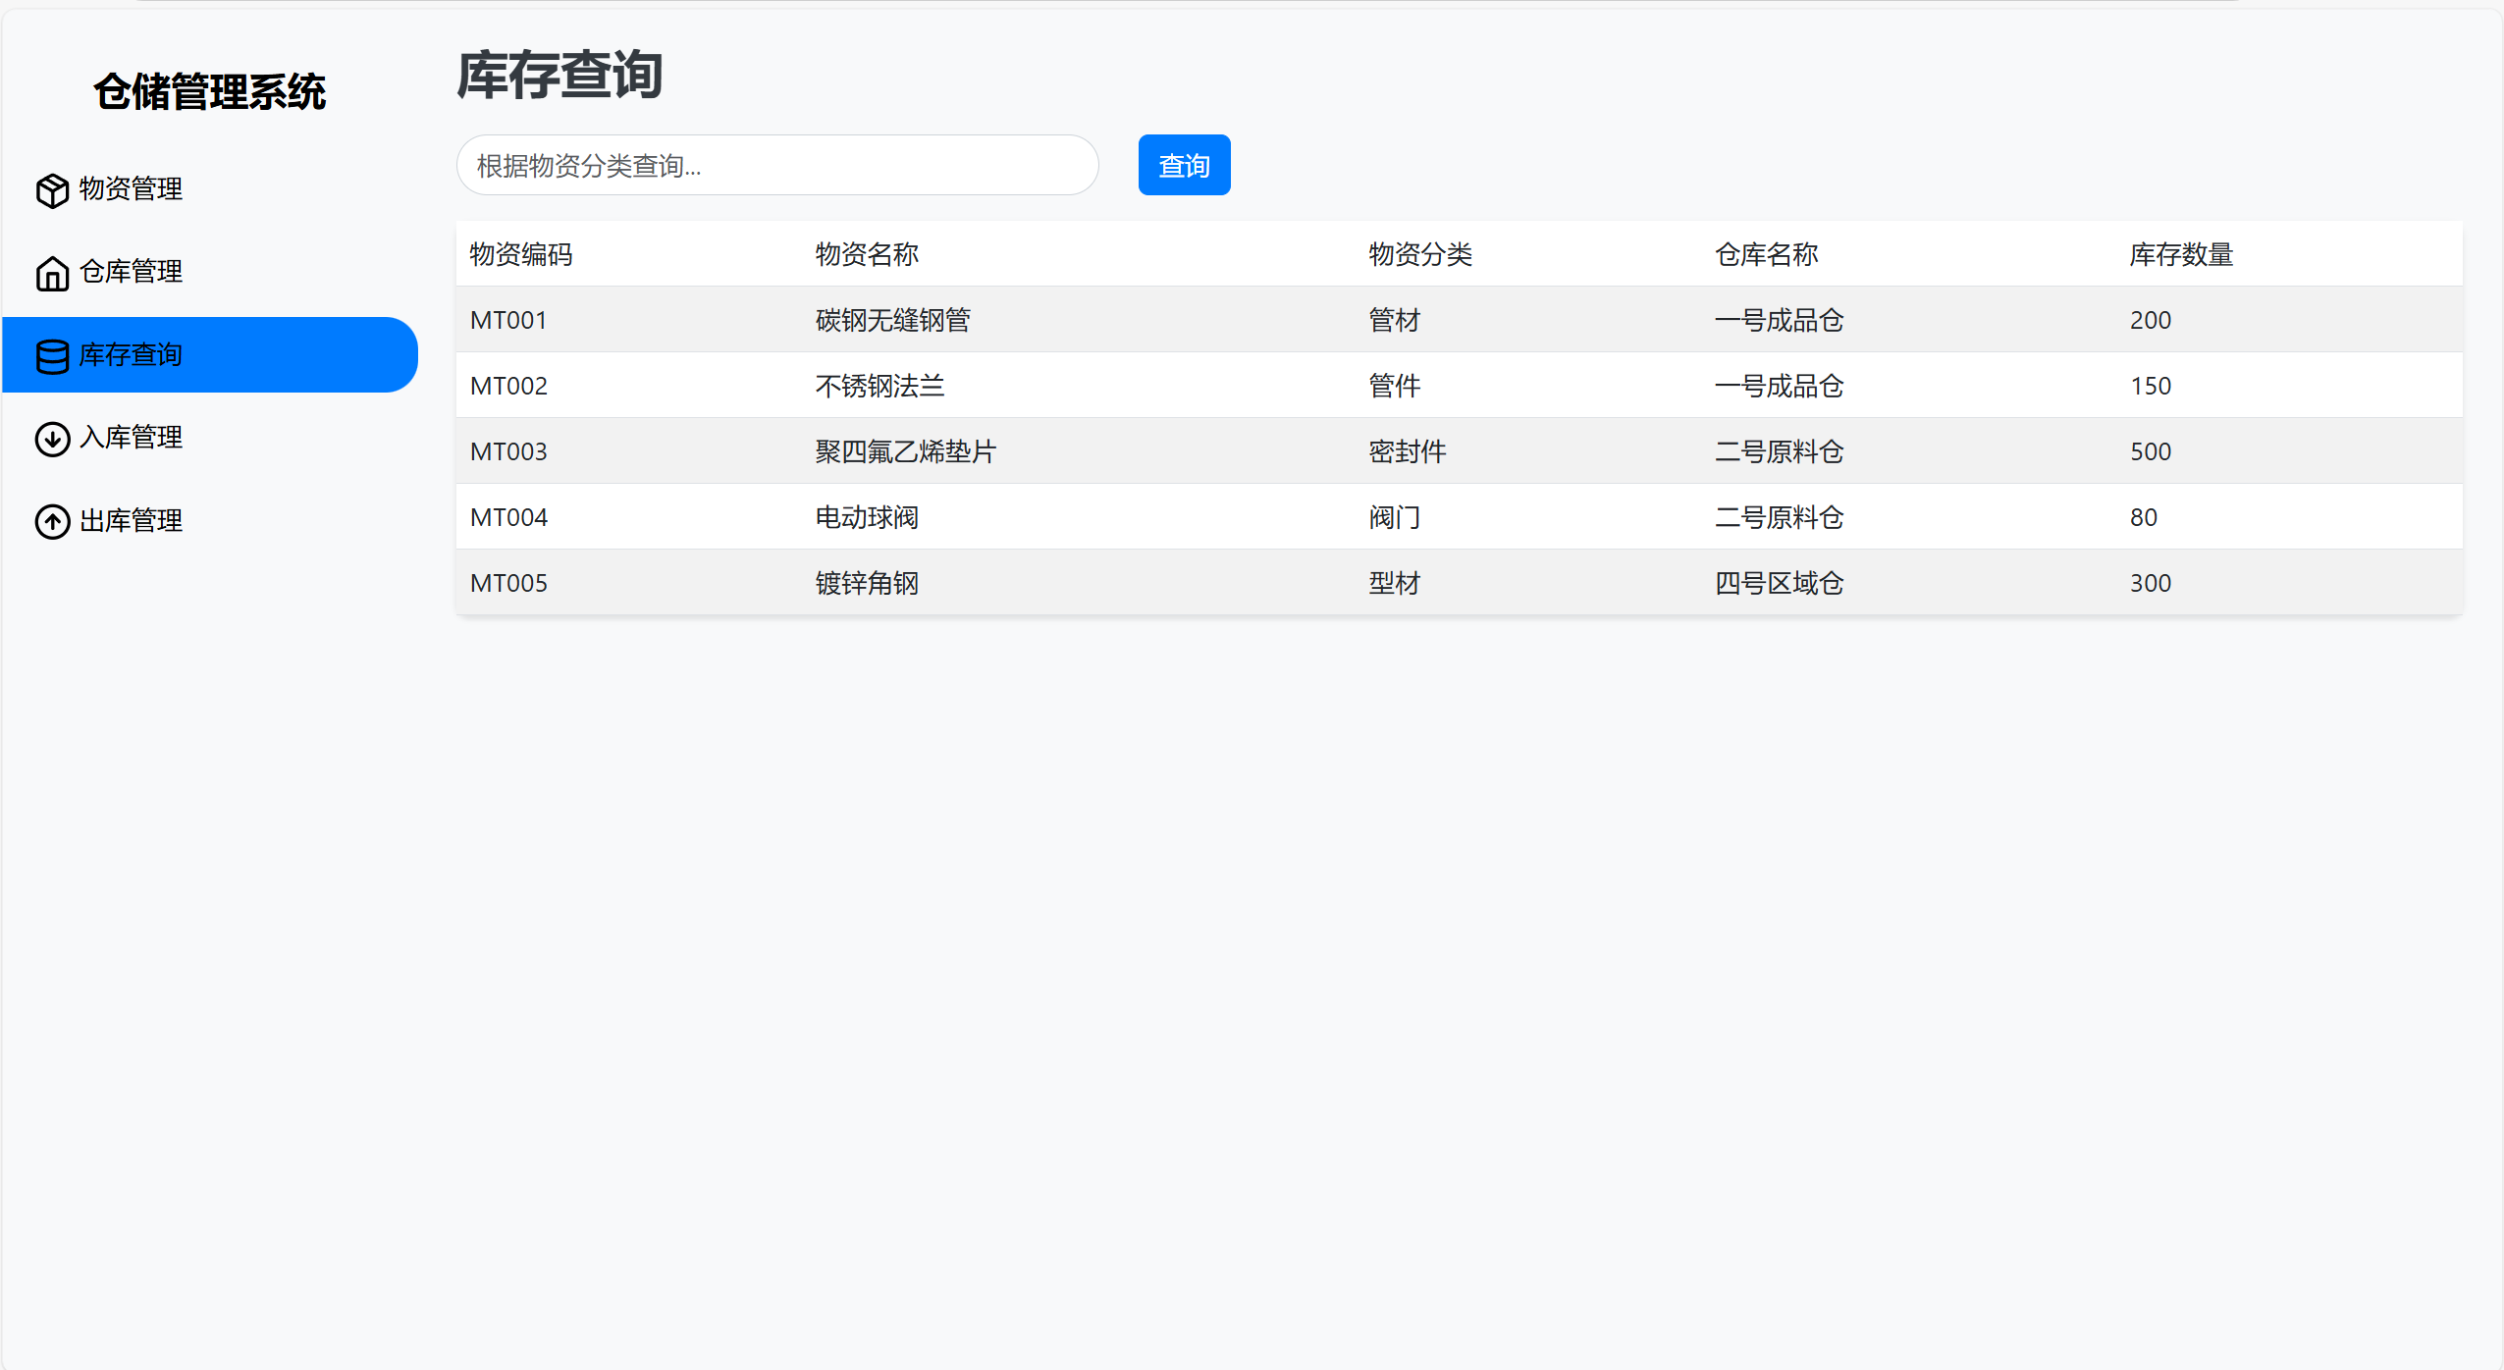This screenshot has height=1370, width=2504.
Task: Click the 库存查询 page heading
Action: tap(559, 76)
